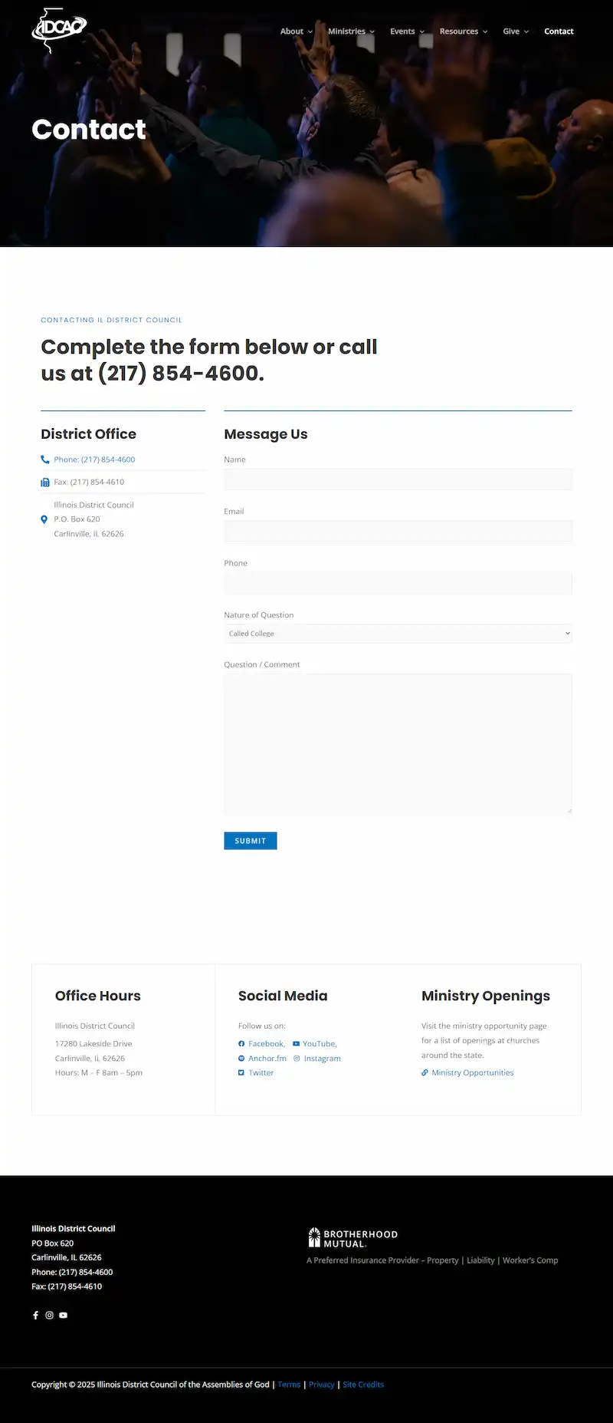Click the Facebook icon in footer
The width and height of the screenshot is (613, 1423).
click(35, 1315)
